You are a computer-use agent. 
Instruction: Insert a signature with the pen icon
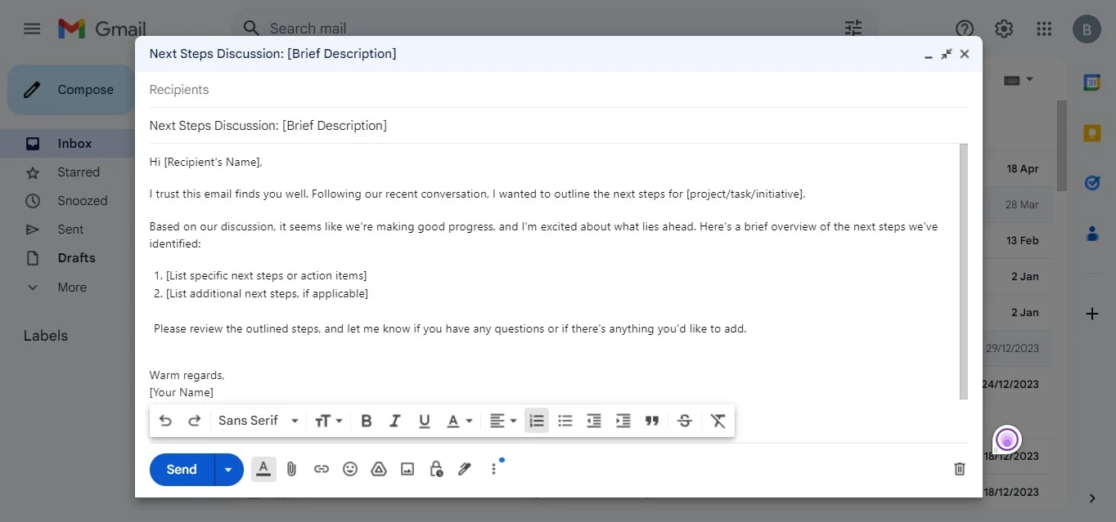coord(464,469)
